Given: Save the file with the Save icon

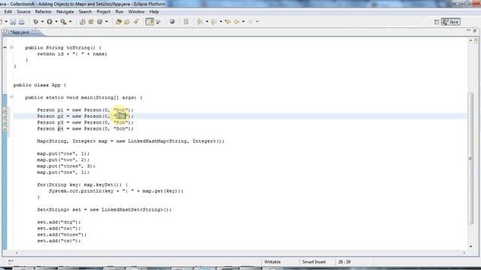Looking at the screenshot, I should pos(14,22).
